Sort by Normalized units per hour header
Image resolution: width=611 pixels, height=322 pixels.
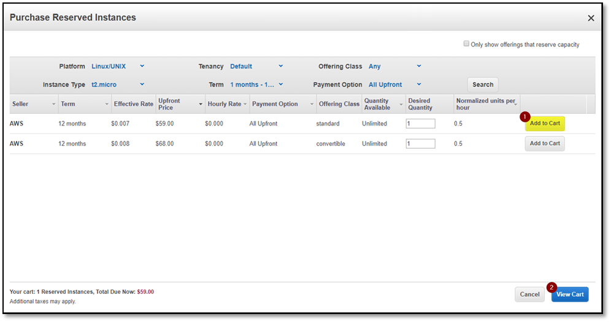(486, 104)
